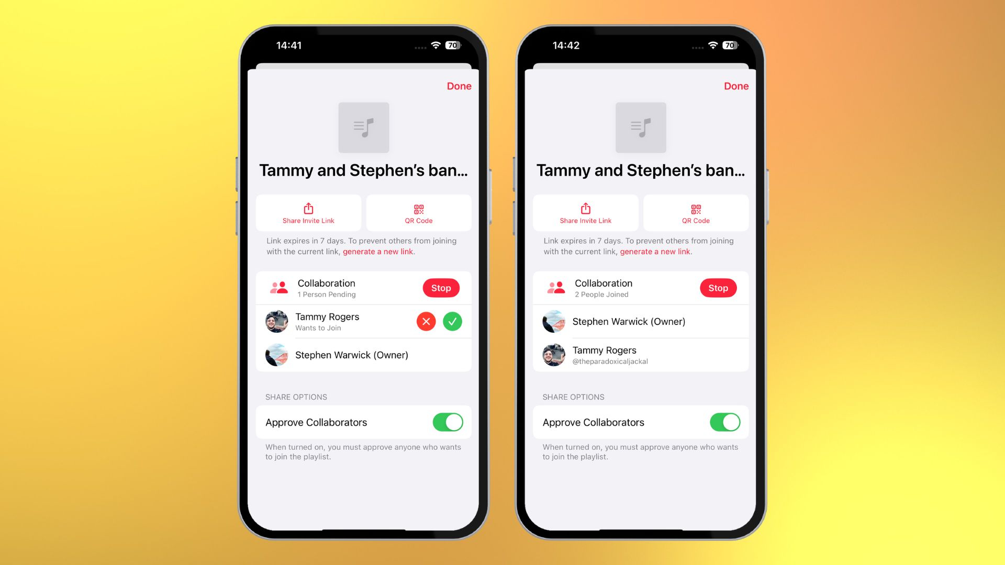Tap the Share Invite Link icon right screen
The height and width of the screenshot is (565, 1005).
(x=586, y=209)
